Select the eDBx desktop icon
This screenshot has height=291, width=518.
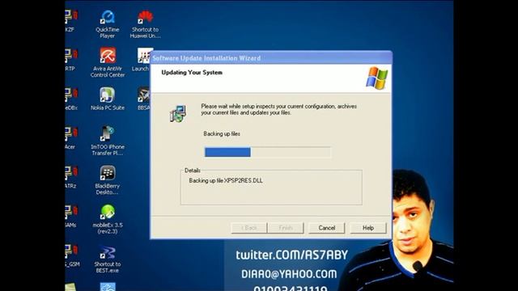pyautogui.click(x=70, y=99)
